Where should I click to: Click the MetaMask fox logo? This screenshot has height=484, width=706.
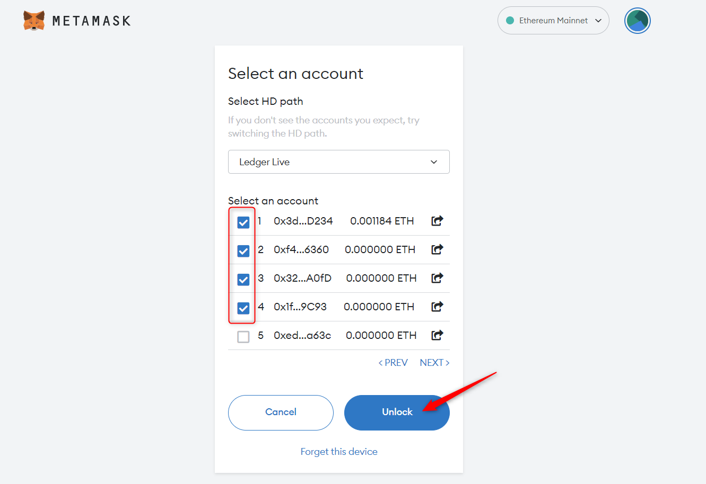(x=34, y=21)
